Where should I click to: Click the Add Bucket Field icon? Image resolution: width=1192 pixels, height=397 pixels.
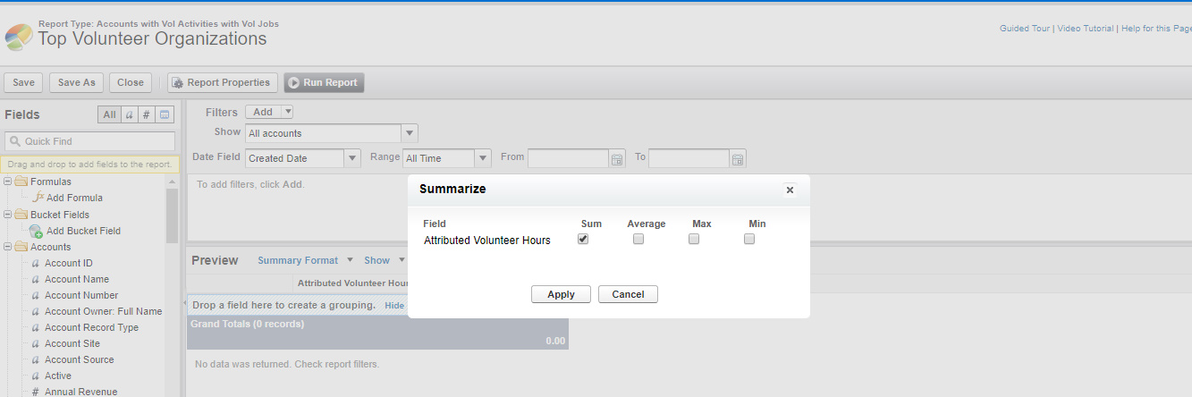coord(37,231)
